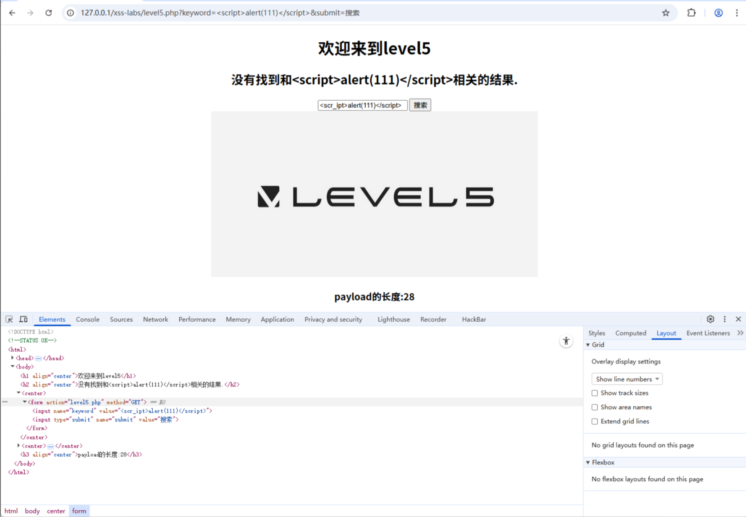Click the 搜索 submit button
Viewport: 746px width, 517px height.
(420, 105)
